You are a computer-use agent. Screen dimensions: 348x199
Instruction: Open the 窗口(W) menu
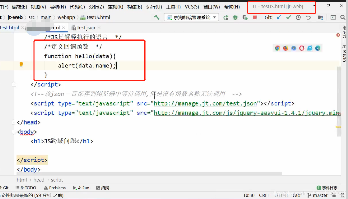(211, 7)
